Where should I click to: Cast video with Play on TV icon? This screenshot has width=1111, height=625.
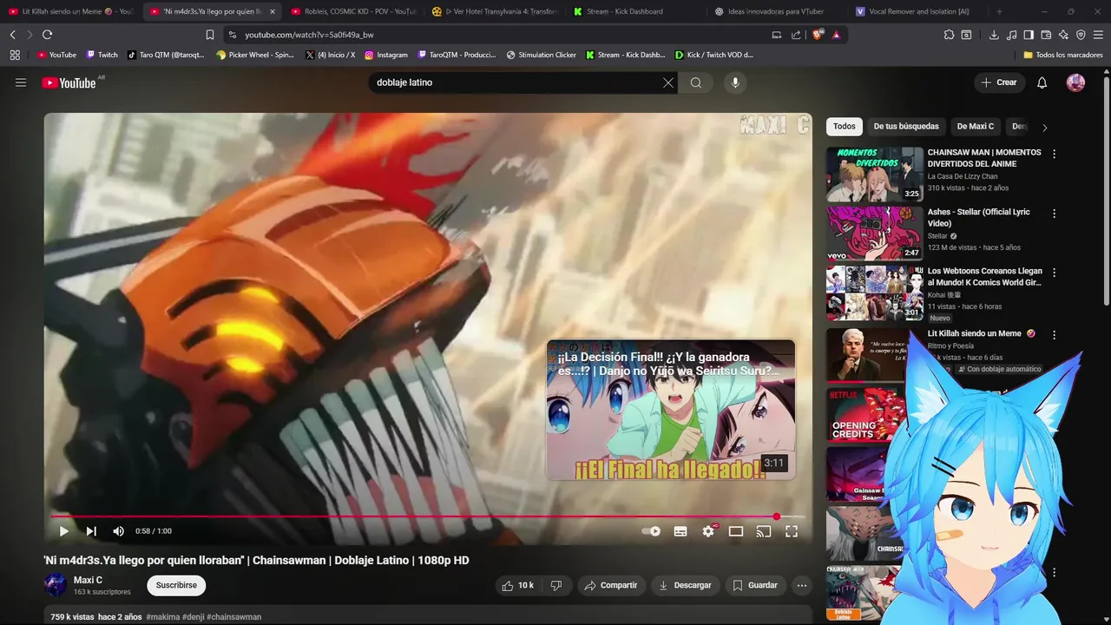(764, 531)
